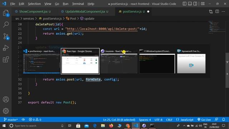The image size is (229, 129).
Task: Click services in the breadcrumb
Action: click(x=29, y=19)
